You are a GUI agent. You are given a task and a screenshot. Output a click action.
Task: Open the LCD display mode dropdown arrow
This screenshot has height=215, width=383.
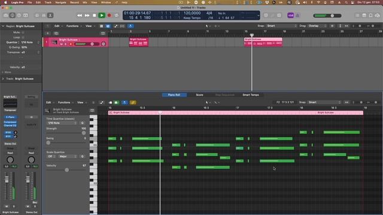258,16
